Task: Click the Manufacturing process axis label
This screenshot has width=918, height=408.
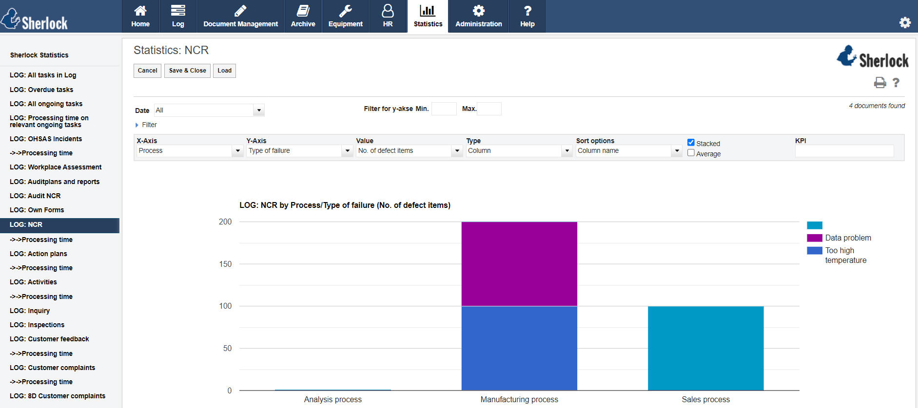Action: click(519, 399)
